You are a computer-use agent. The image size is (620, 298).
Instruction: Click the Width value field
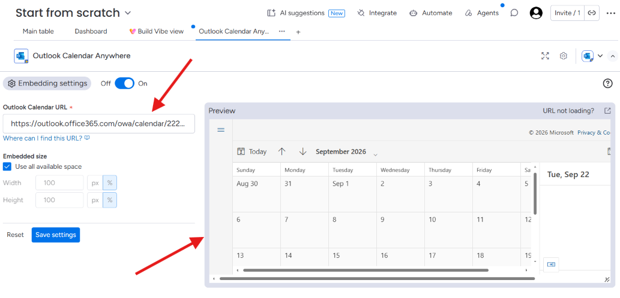[59, 183]
